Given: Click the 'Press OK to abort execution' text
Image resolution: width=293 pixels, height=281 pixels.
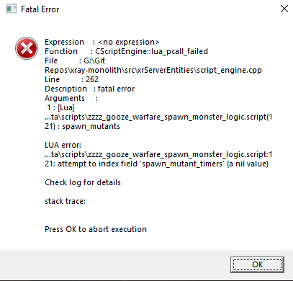Looking at the screenshot, I should point(96,229).
